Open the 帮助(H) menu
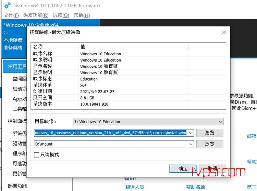The image size is (257, 191). 82,15
